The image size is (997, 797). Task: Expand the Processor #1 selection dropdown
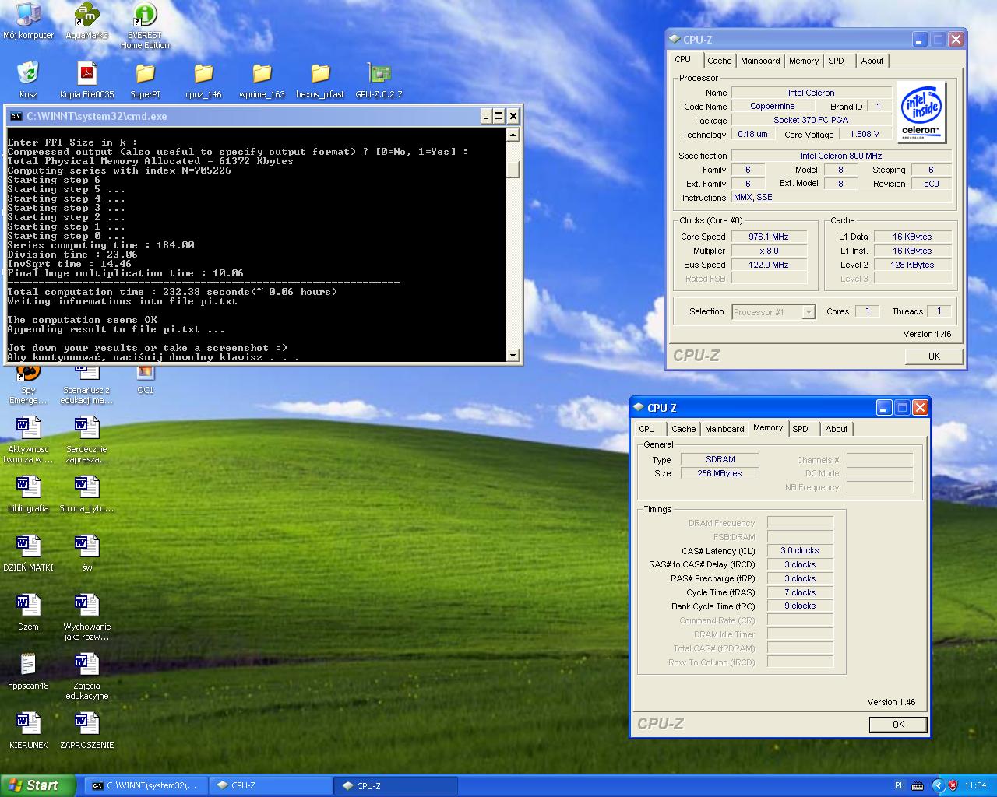tap(809, 312)
